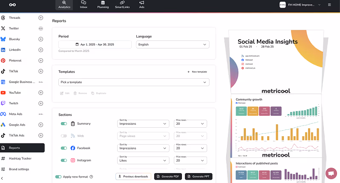The height and width of the screenshot is (183, 340).
Task: Add Pinterest connection plus icon
Action: click(41, 60)
